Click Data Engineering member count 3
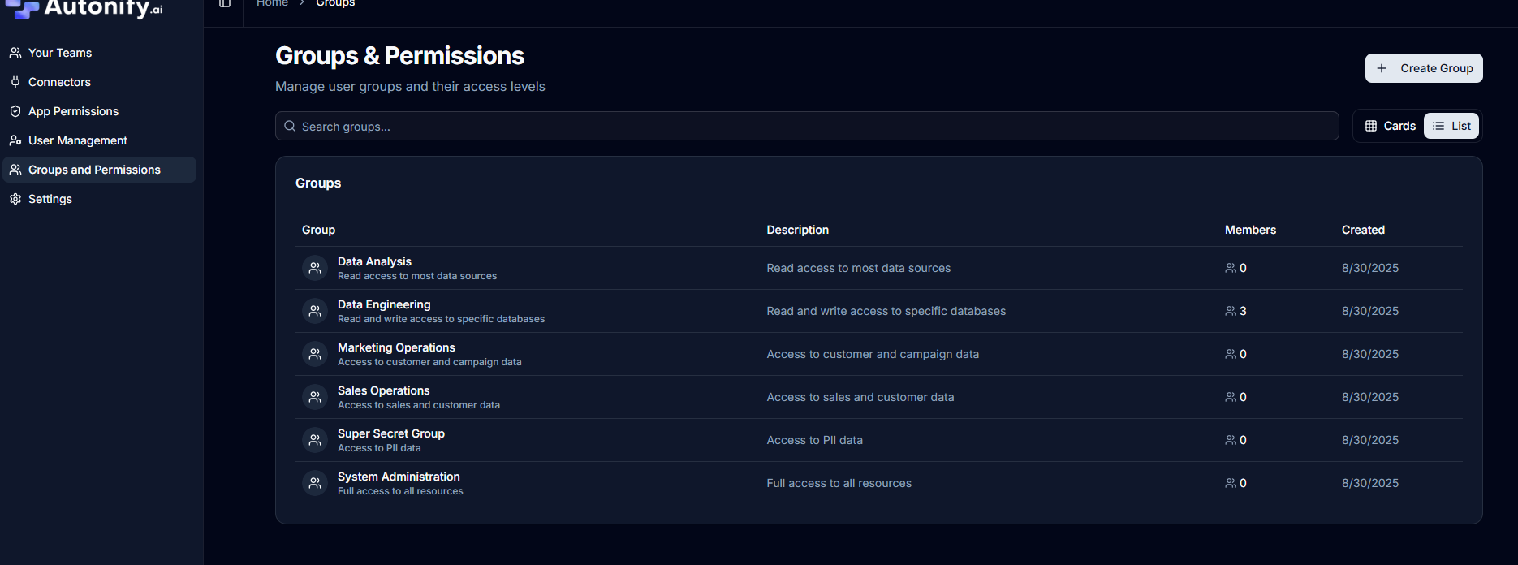The height and width of the screenshot is (565, 1518). [1243, 311]
